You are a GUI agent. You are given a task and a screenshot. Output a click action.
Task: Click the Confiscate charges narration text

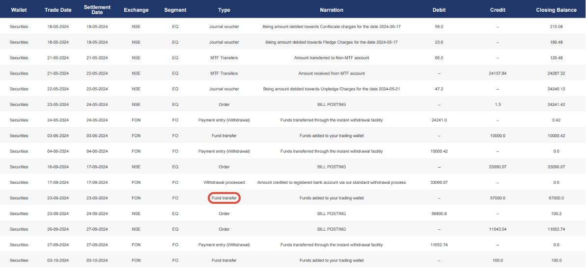332,26
